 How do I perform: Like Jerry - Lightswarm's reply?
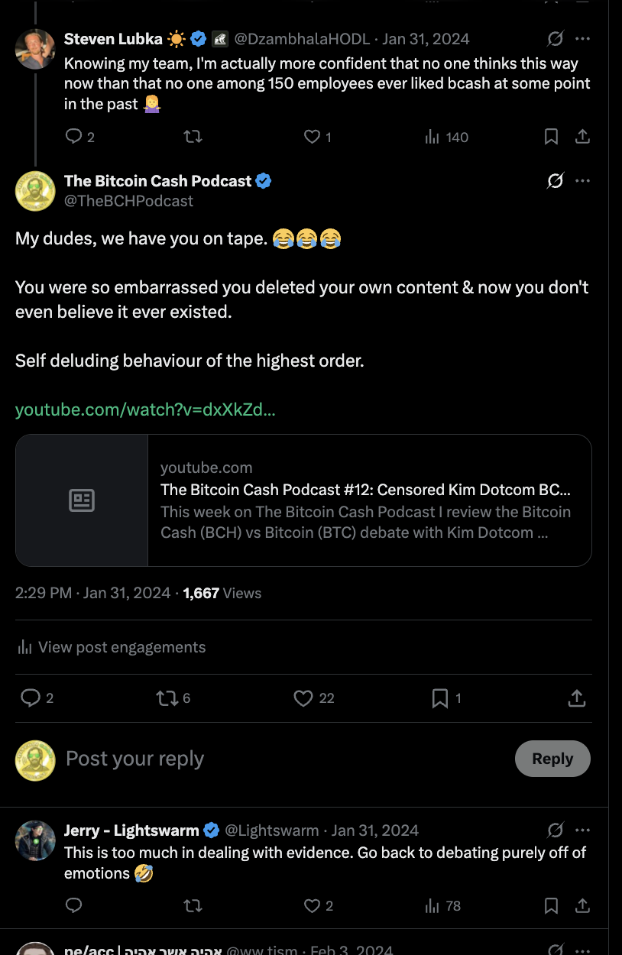point(312,905)
